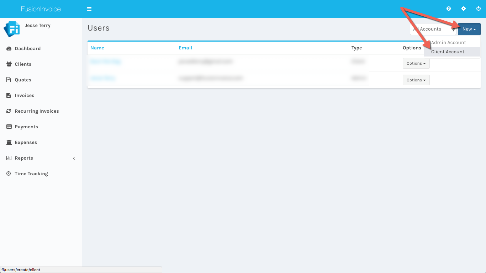Click the FusionInvoice logo avatar
486x273 pixels.
11,29
